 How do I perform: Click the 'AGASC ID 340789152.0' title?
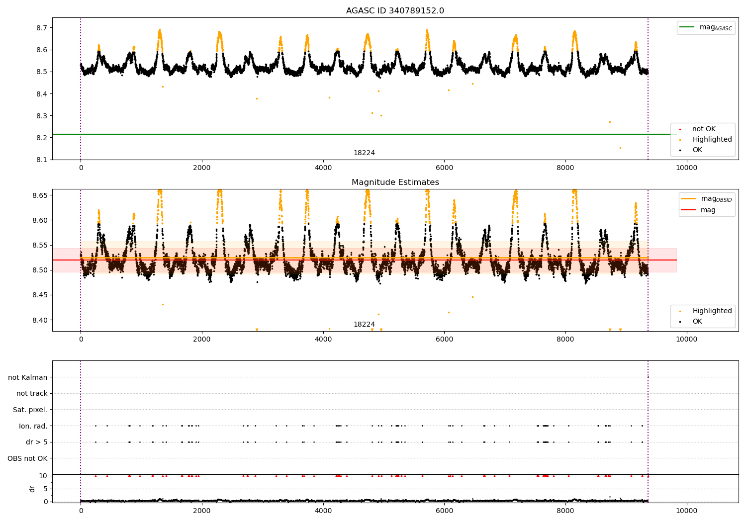coord(395,11)
